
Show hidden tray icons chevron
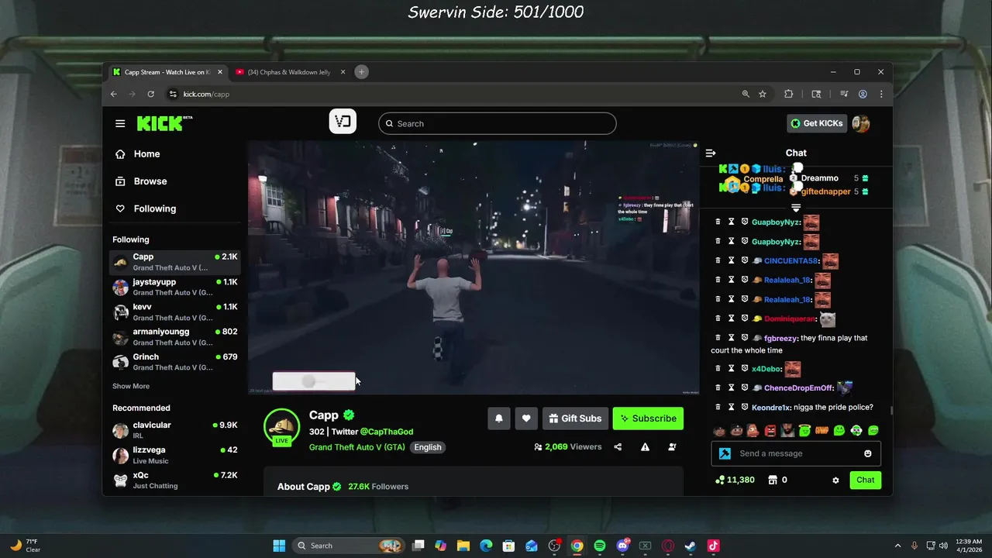(x=898, y=546)
